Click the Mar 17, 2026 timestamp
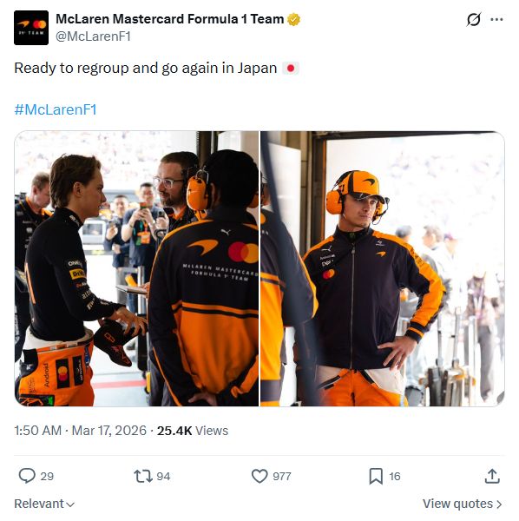 (x=108, y=431)
